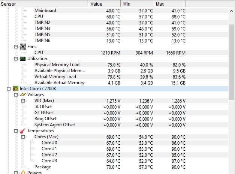The width and height of the screenshot is (235, 174).
Task: Collapse the Utilization section
Action: click(x=16, y=59)
